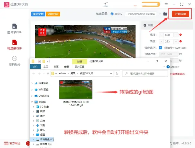195x148 pixels.
Task: Click new folder quick access icon
Action: tap(44, 61)
